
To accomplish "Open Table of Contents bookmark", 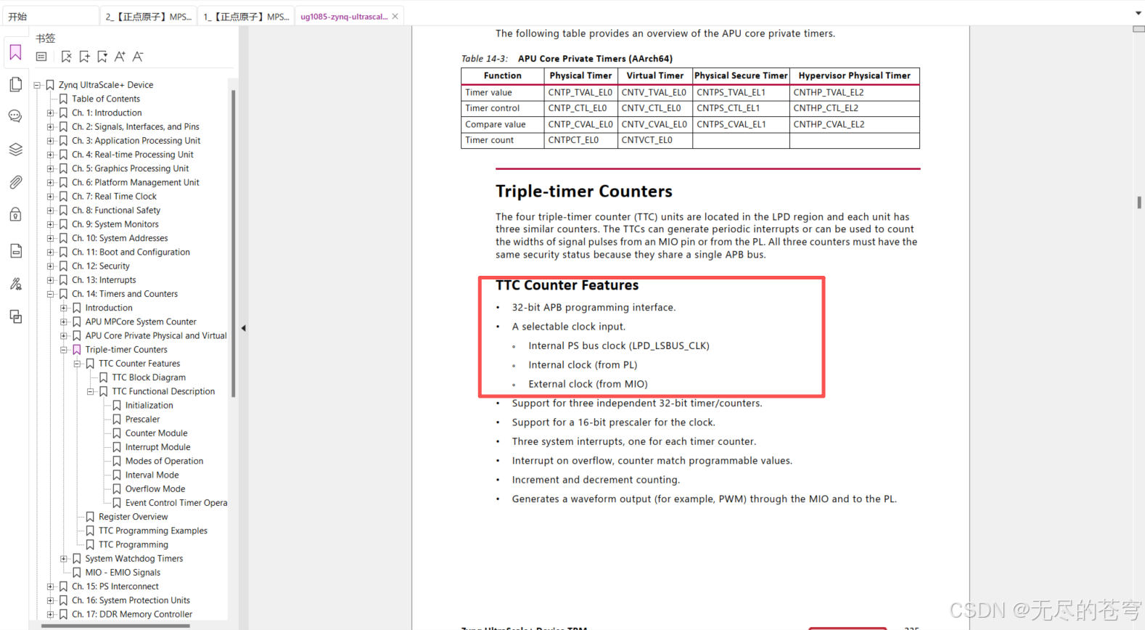I will (106, 99).
